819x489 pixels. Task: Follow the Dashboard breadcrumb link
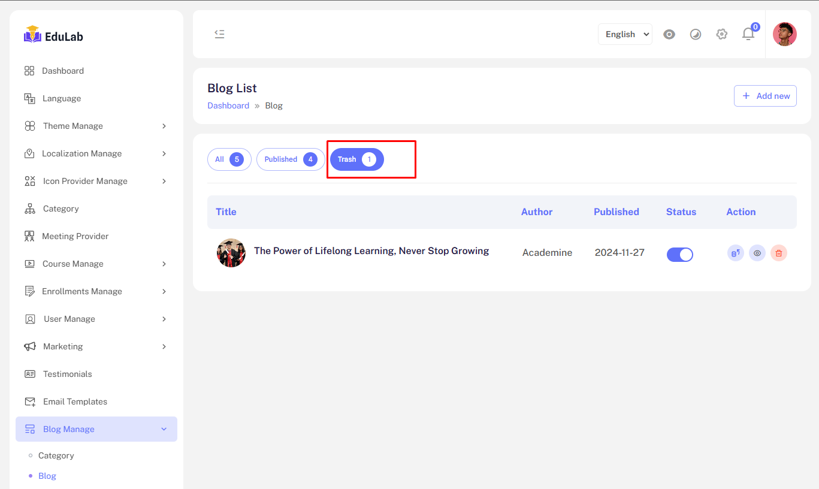(x=228, y=105)
